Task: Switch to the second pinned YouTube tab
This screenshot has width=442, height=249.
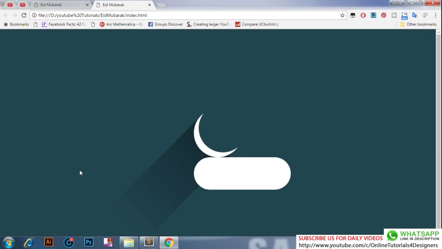Action: coord(22,5)
